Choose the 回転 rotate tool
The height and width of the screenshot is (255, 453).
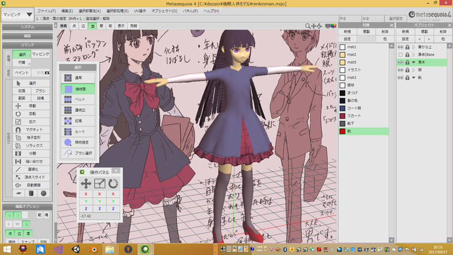[31, 114]
